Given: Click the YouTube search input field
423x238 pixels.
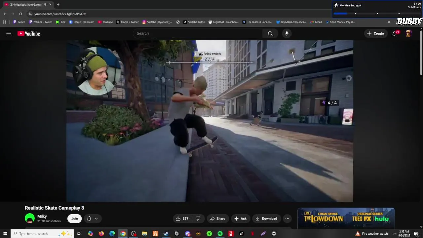Looking at the screenshot, I should (198, 33).
